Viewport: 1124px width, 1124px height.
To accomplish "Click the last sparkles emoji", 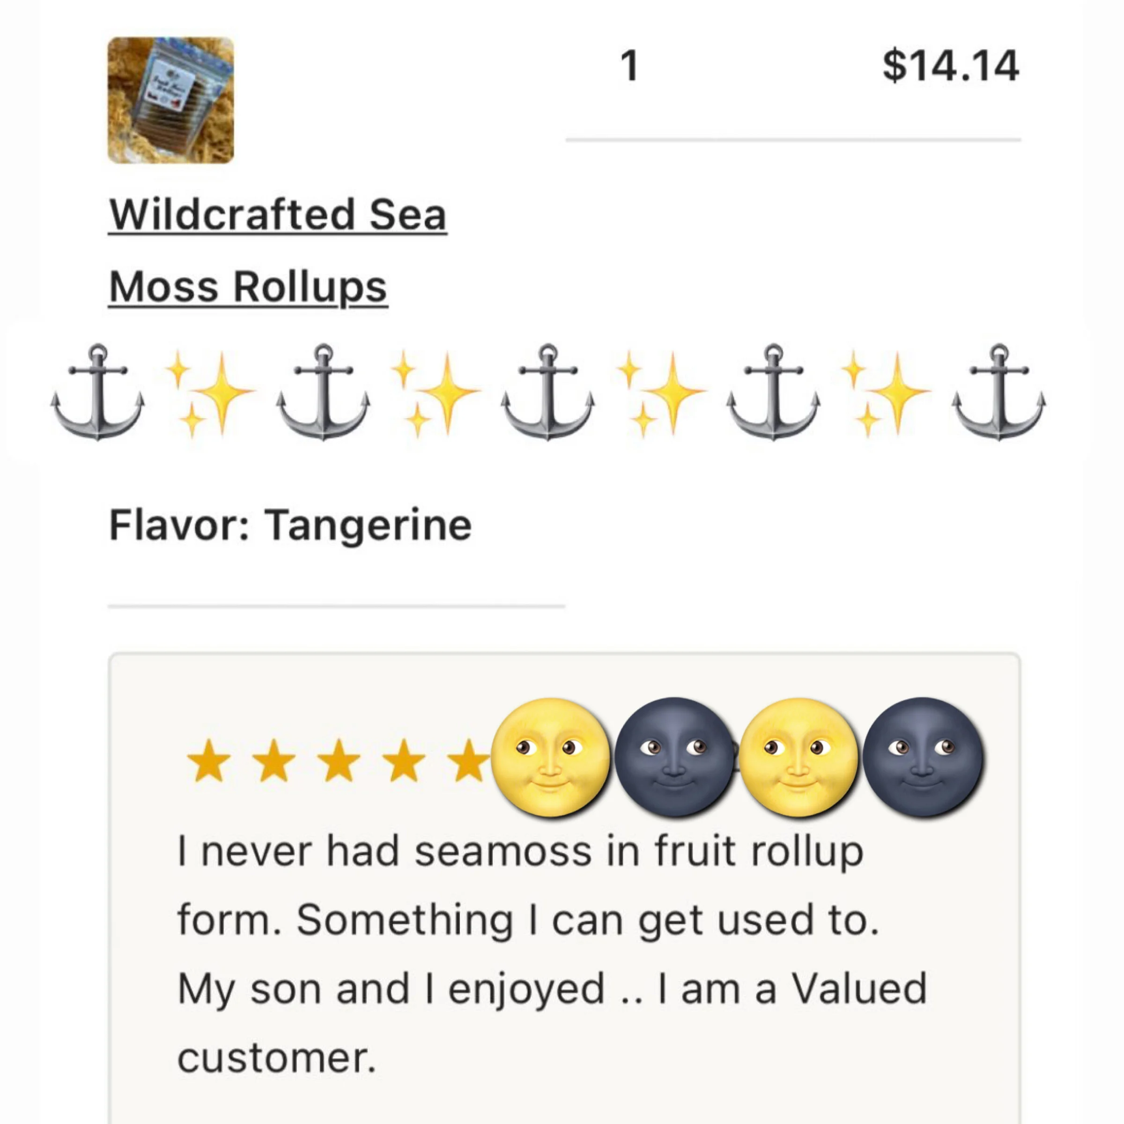I will [x=885, y=393].
